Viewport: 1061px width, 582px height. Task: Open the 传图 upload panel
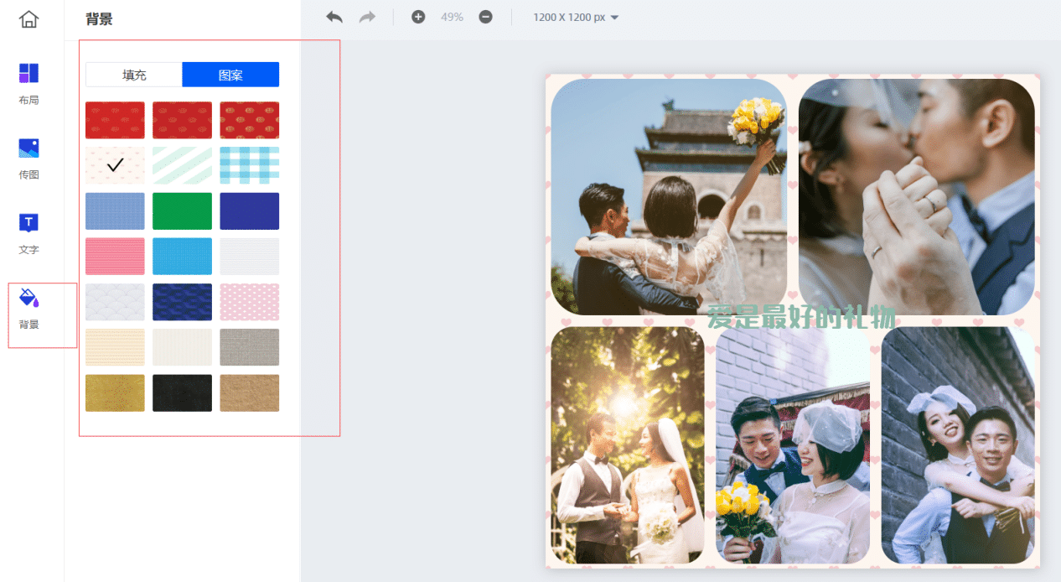pos(28,158)
